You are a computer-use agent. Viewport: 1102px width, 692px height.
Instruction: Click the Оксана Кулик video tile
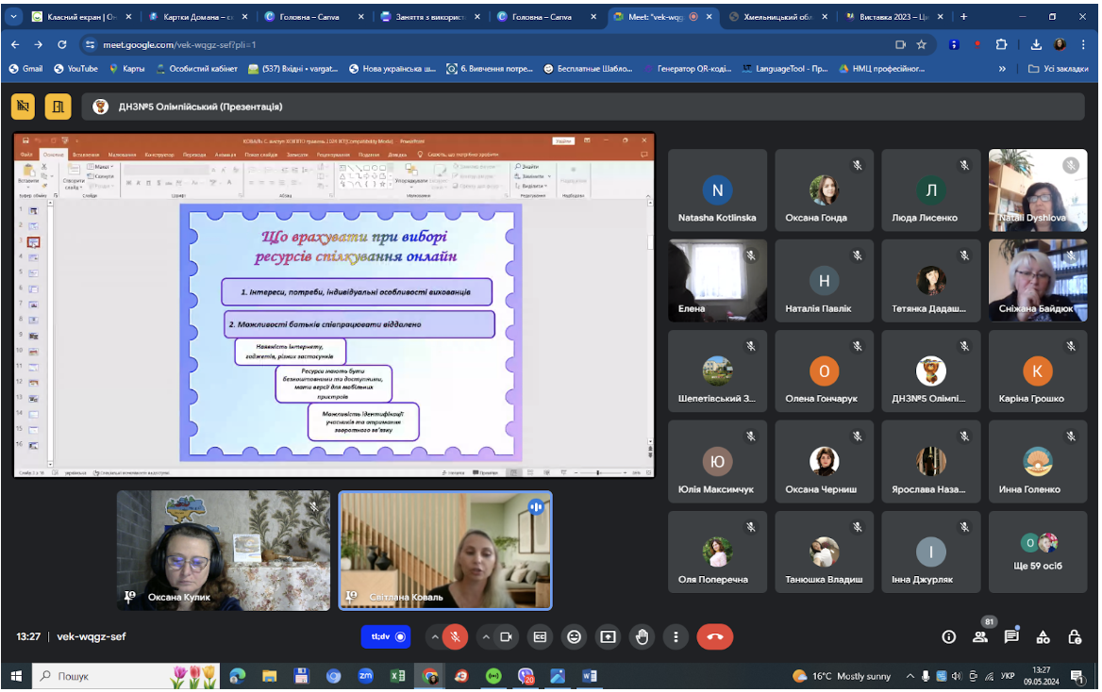click(223, 550)
